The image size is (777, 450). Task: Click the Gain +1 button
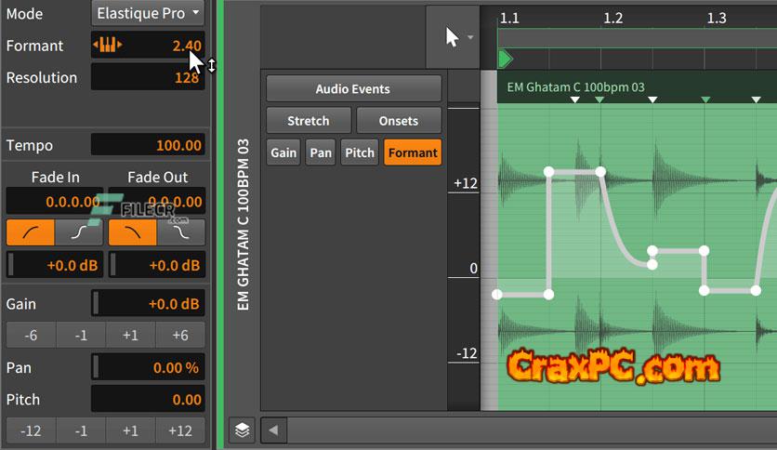point(130,335)
